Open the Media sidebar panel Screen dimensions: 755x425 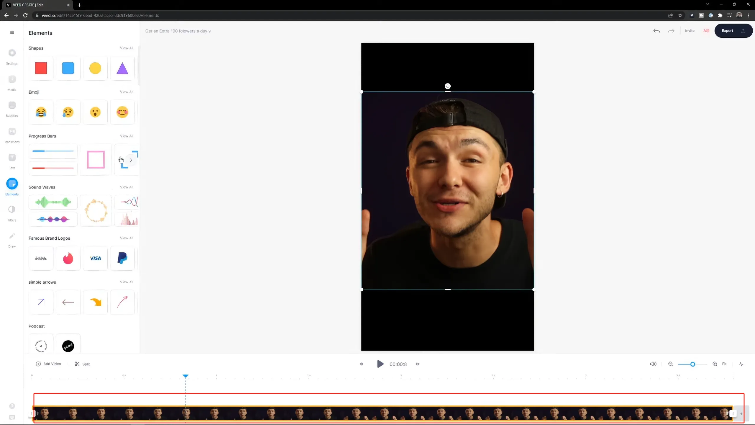12,83
